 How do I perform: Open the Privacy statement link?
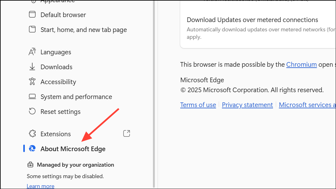click(247, 105)
